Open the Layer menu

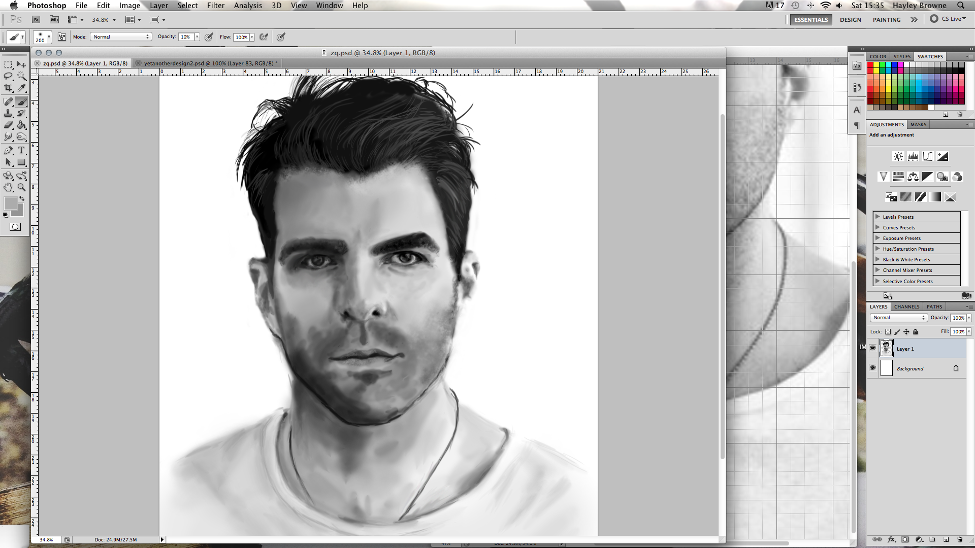[x=159, y=6]
